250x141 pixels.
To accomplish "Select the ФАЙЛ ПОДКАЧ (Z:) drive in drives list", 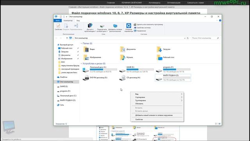I will (x=173, y=78).
